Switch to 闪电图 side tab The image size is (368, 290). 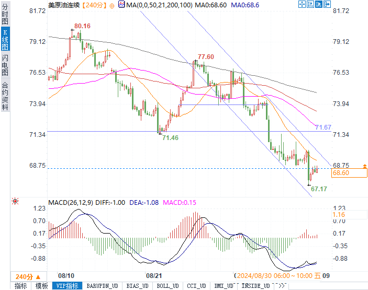(x=5, y=65)
